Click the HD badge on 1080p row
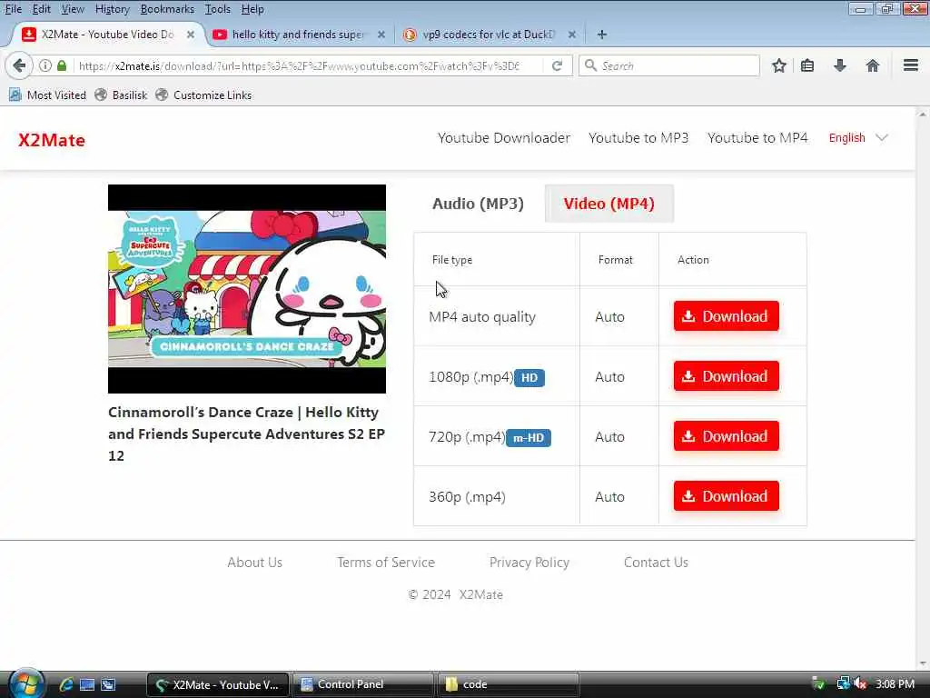Viewport: 930px width, 698px height. pos(529,377)
